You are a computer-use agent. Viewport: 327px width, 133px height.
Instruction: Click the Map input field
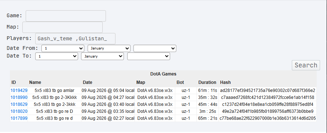62,27
